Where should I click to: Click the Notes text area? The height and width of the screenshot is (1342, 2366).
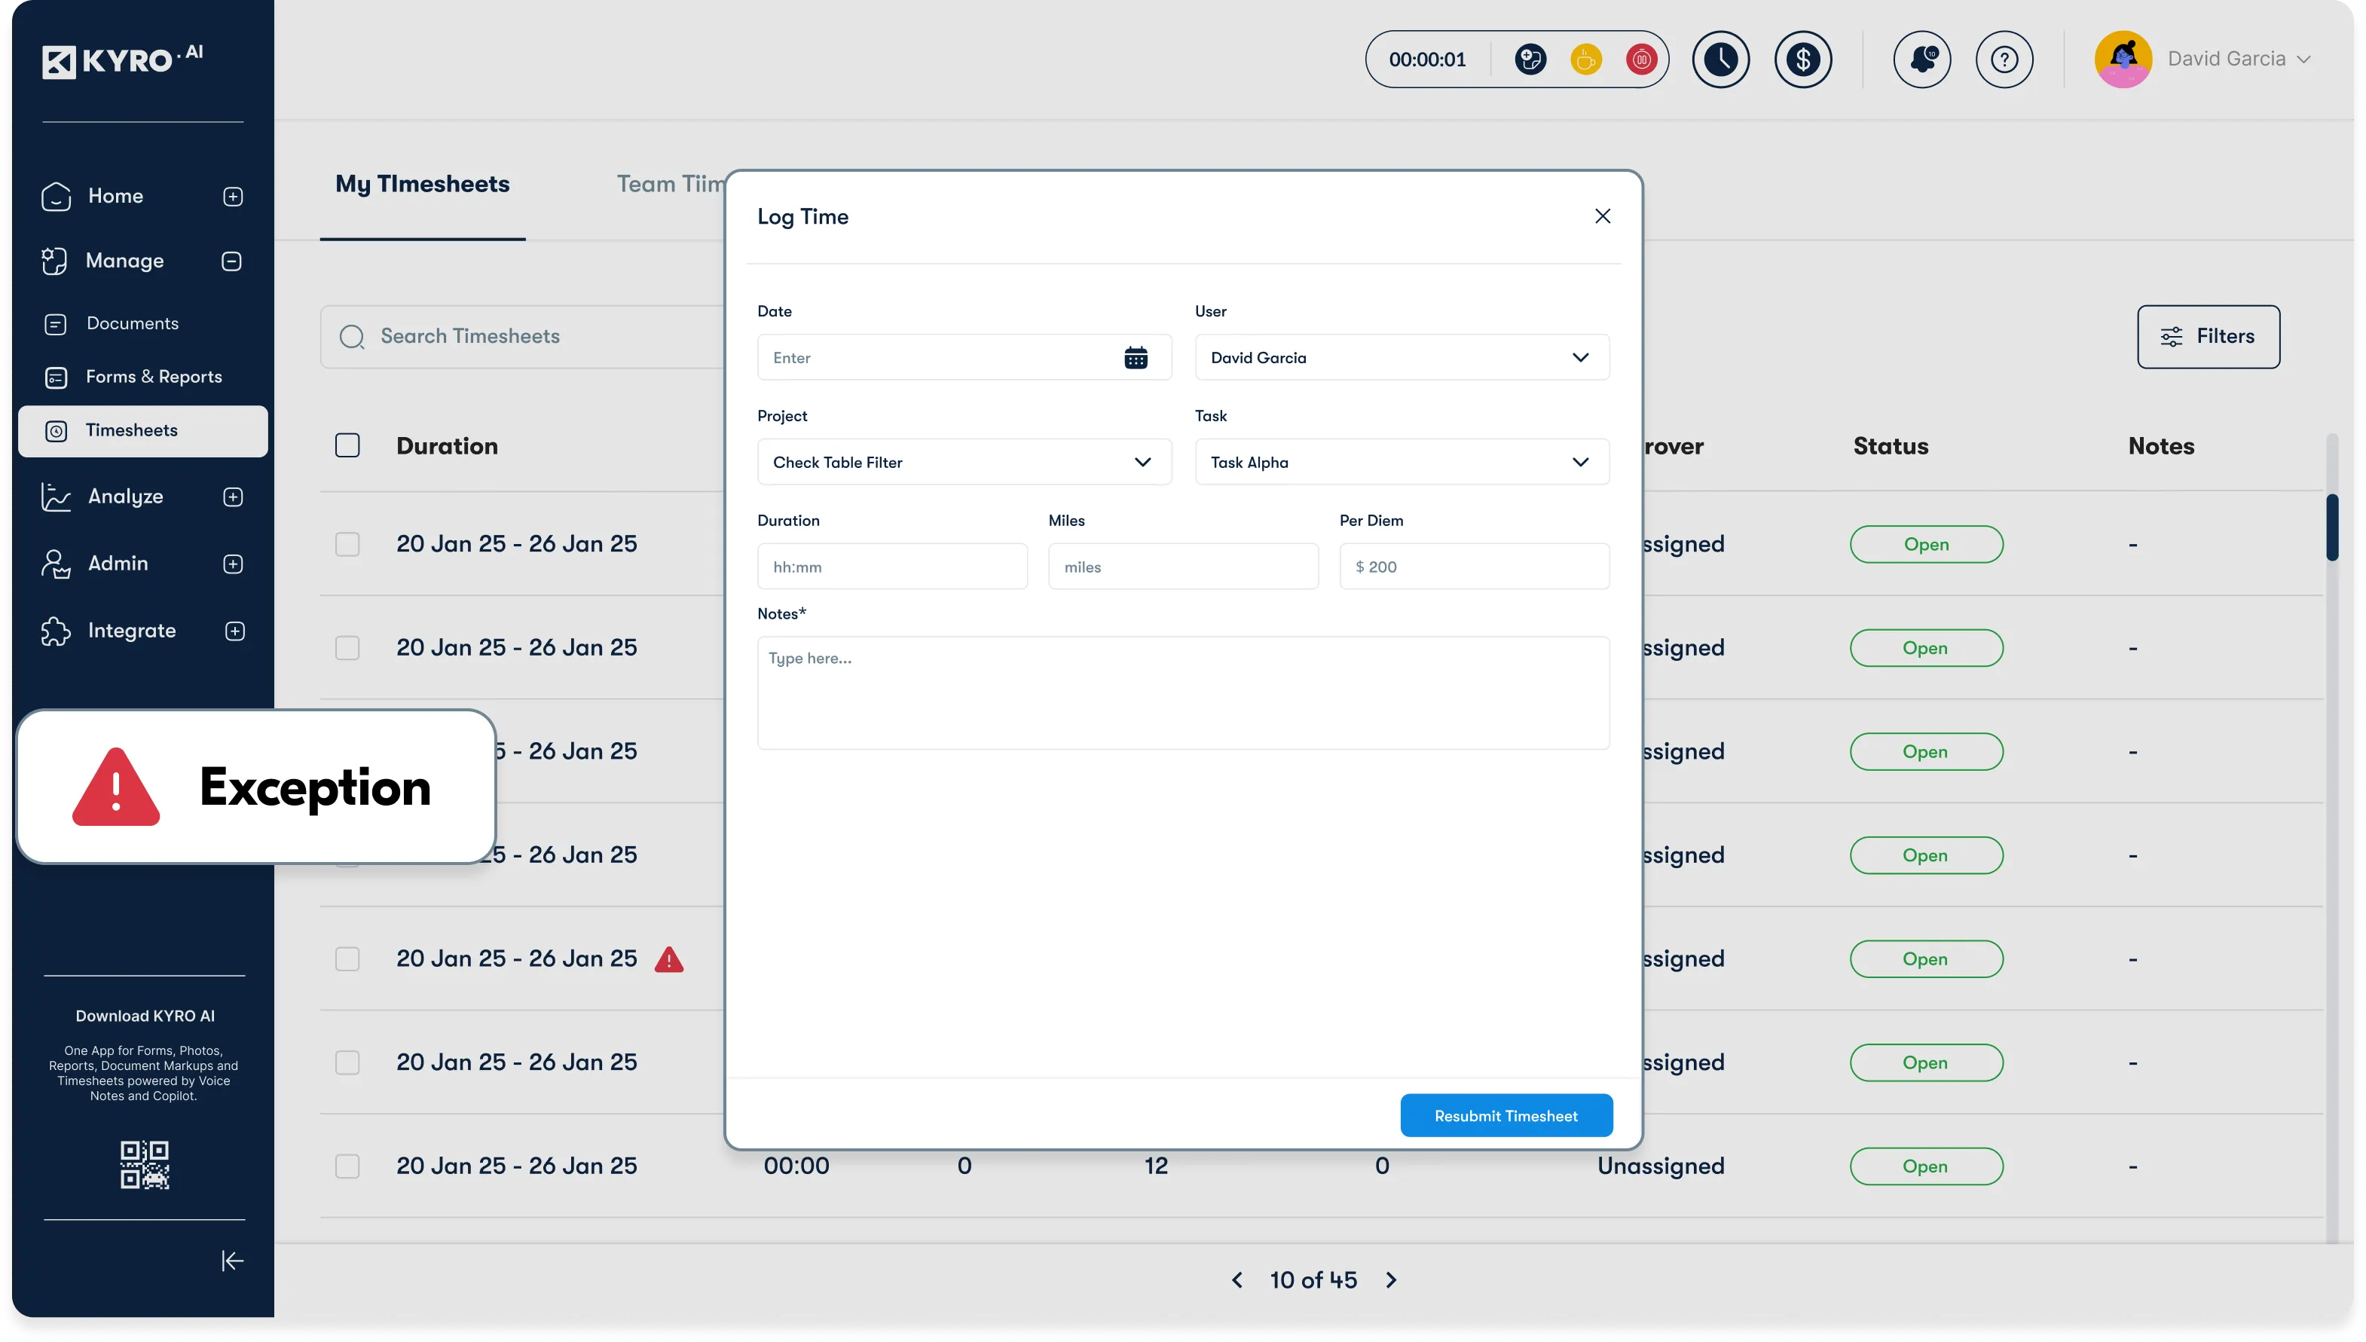pos(1182,692)
